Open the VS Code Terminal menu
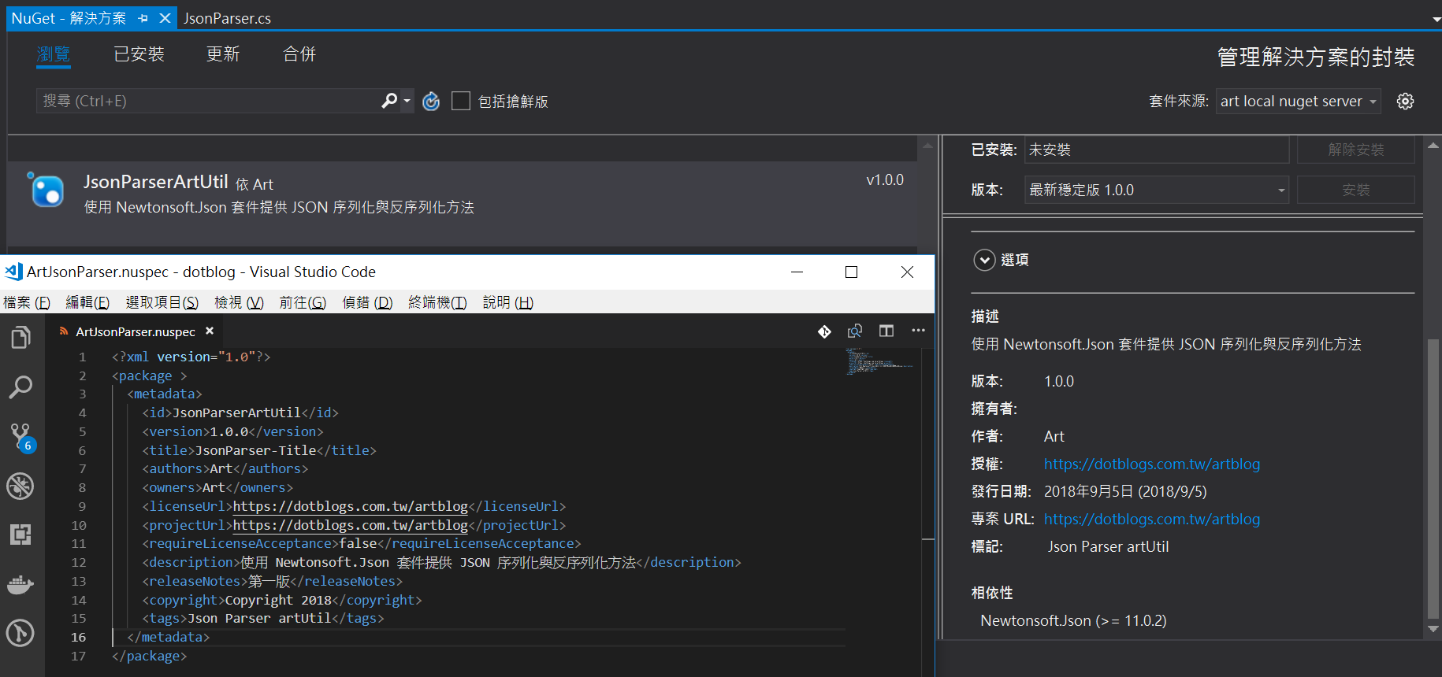 point(437,302)
